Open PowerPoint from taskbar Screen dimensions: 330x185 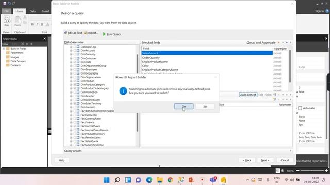point(191,180)
